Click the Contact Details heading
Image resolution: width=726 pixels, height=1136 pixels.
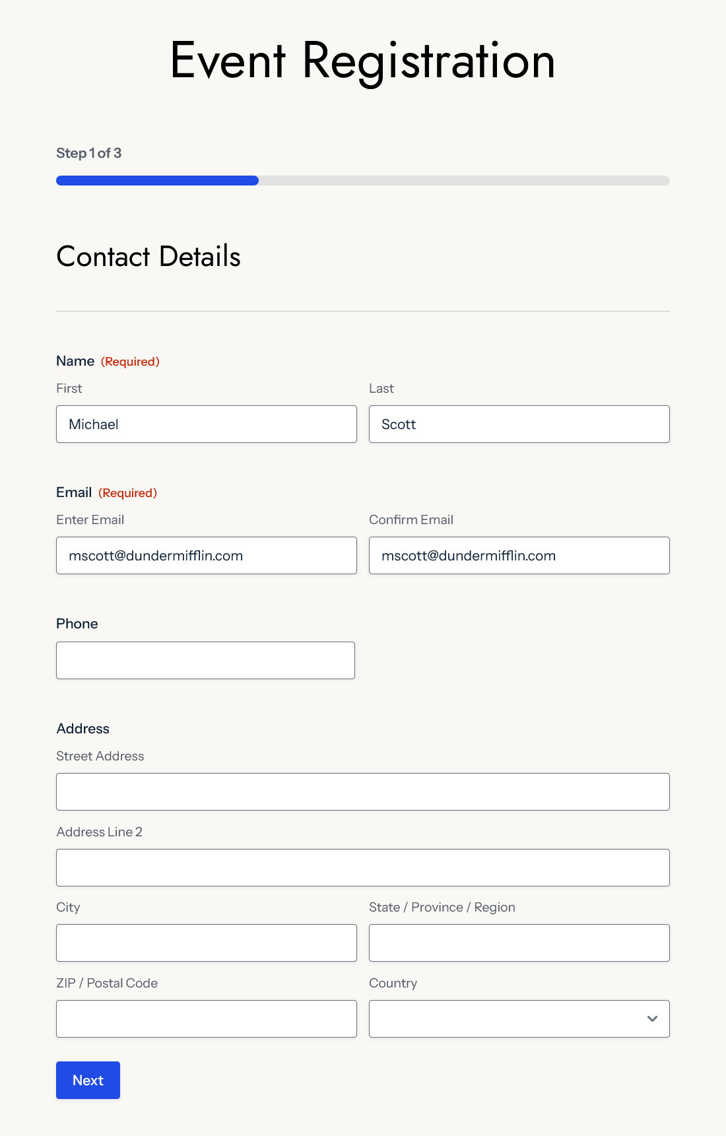(x=148, y=256)
